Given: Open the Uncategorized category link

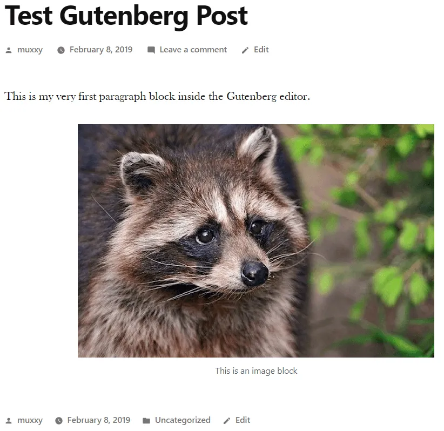Looking at the screenshot, I should click(x=183, y=420).
